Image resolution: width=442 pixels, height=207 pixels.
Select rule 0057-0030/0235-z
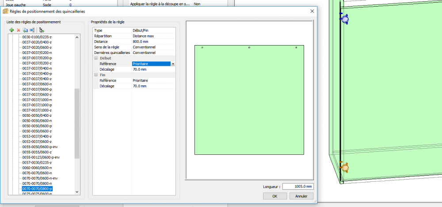coord(37,163)
